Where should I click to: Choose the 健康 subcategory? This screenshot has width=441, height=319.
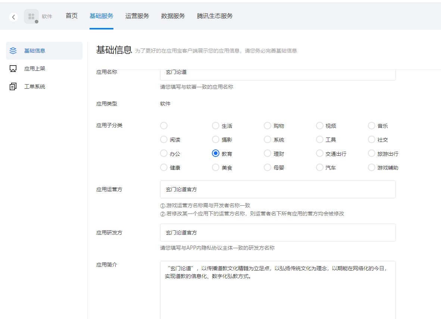click(163, 167)
